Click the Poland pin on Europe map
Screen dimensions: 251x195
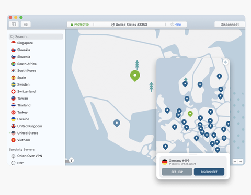[211, 112]
